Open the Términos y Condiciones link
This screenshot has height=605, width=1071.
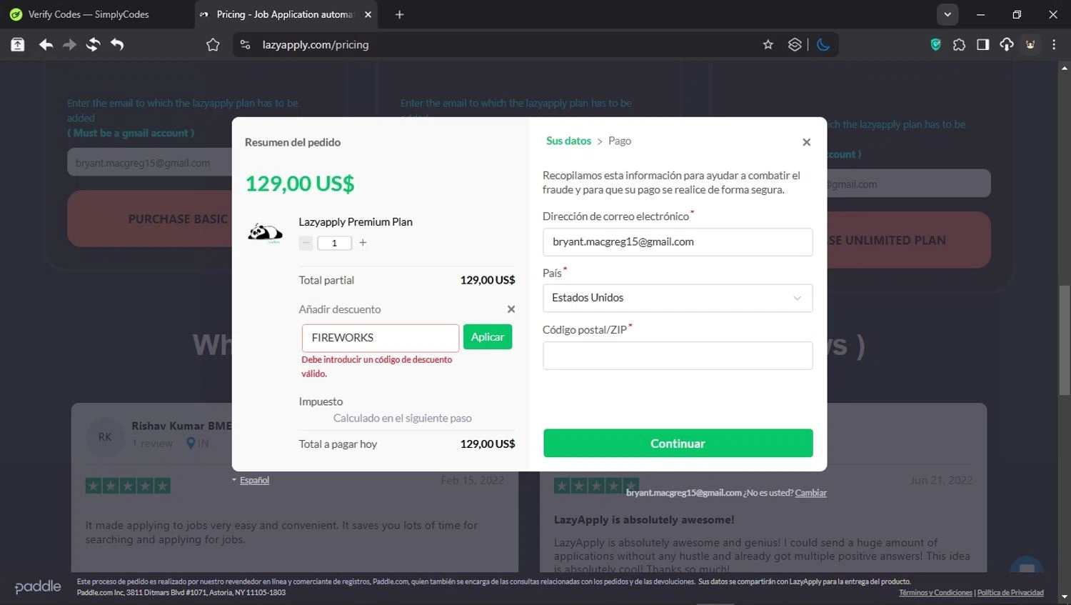[x=935, y=593]
